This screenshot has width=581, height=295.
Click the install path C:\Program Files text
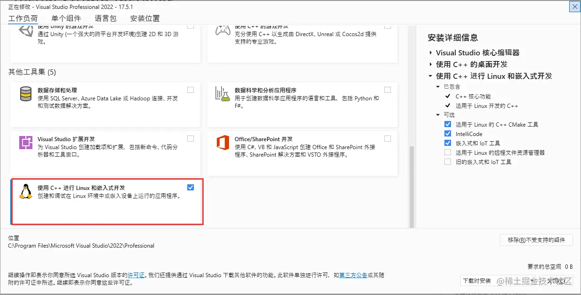tap(81, 246)
